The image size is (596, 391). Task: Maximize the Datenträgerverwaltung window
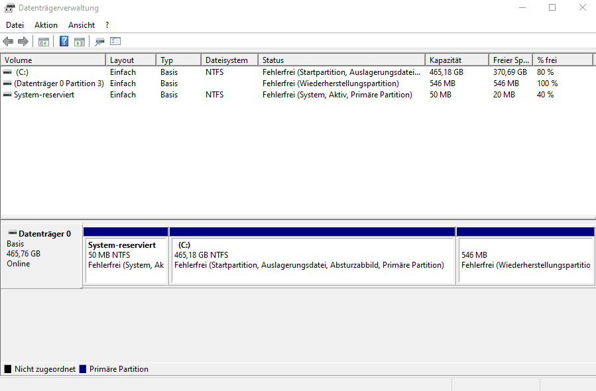[552, 7]
